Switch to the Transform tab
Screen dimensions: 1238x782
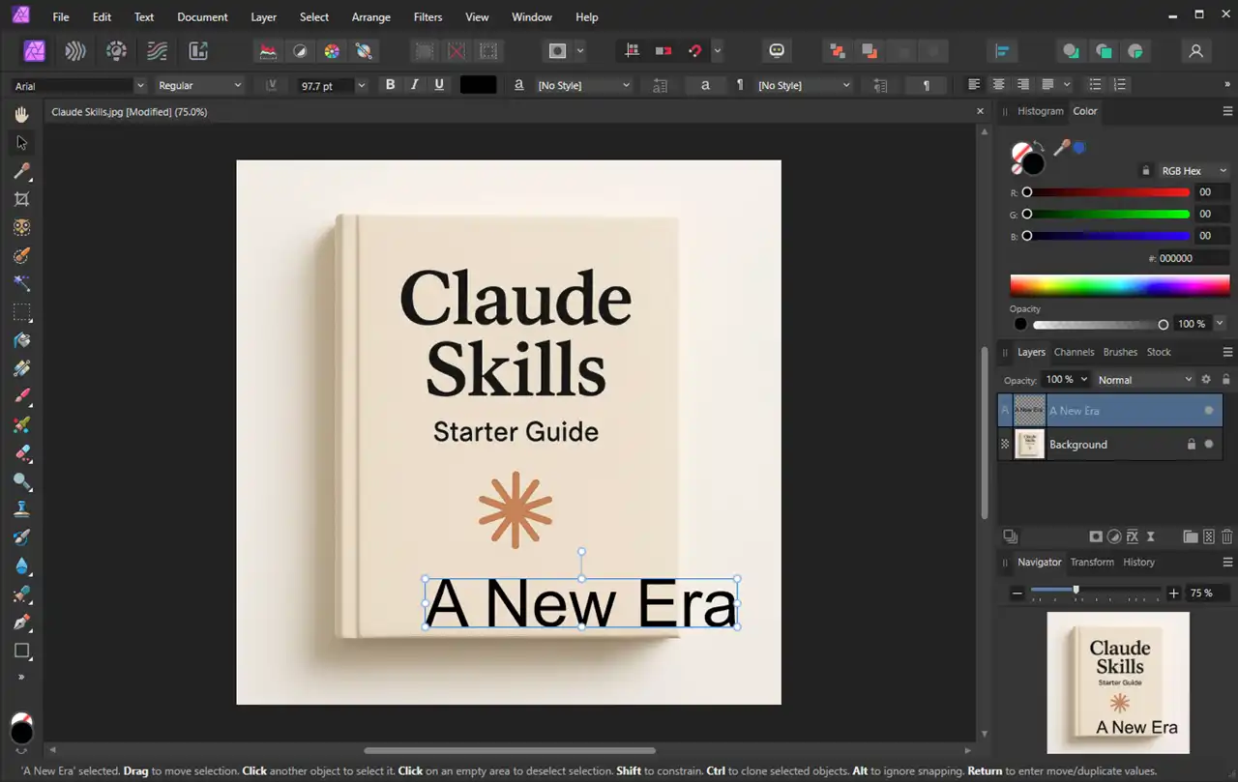(1092, 562)
